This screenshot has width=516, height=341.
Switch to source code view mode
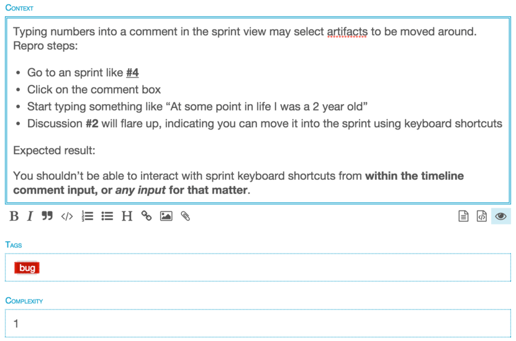[x=481, y=216]
